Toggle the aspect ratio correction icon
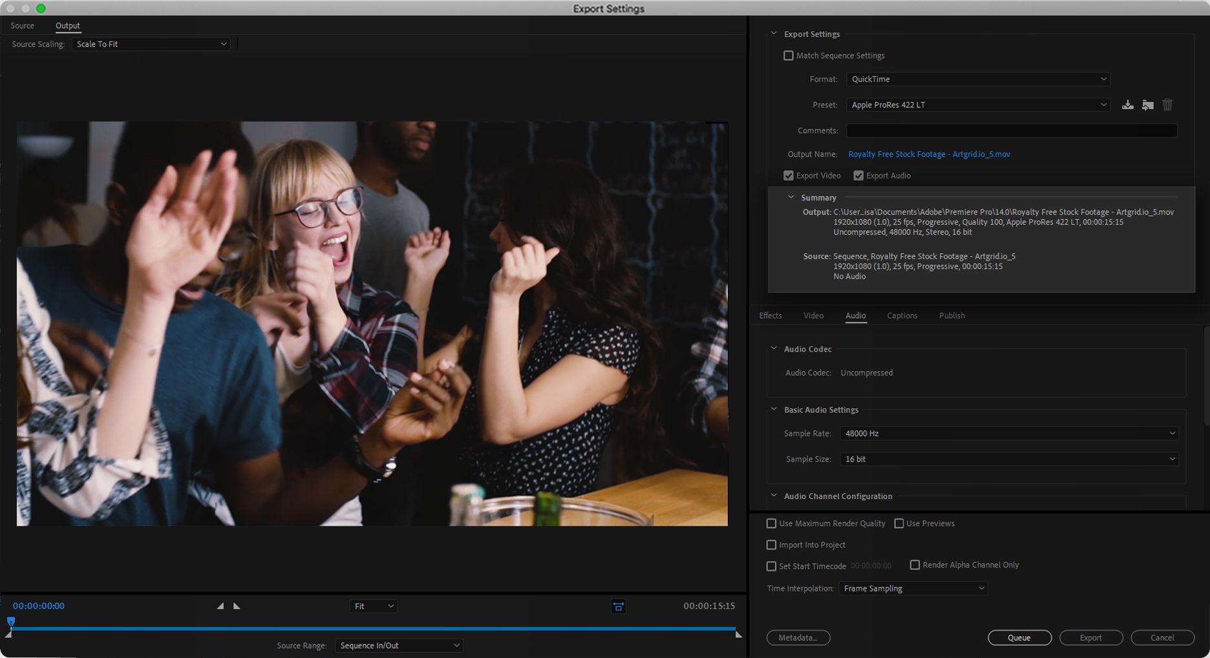The width and height of the screenshot is (1210, 658). [618, 606]
